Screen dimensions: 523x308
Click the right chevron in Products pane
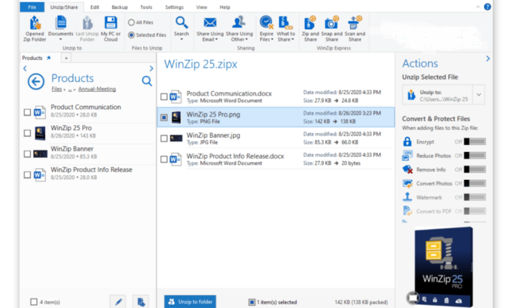[x=151, y=68]
